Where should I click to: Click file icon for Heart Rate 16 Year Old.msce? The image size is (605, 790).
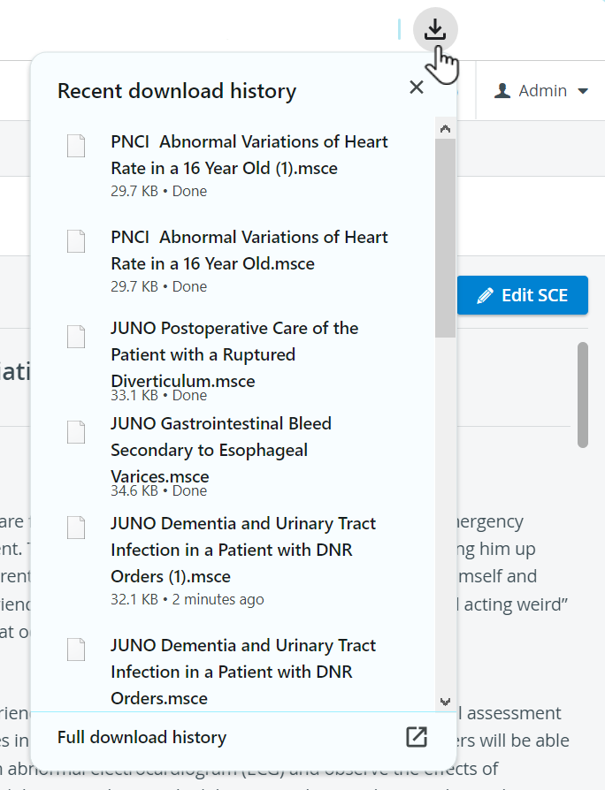[76, 241]
